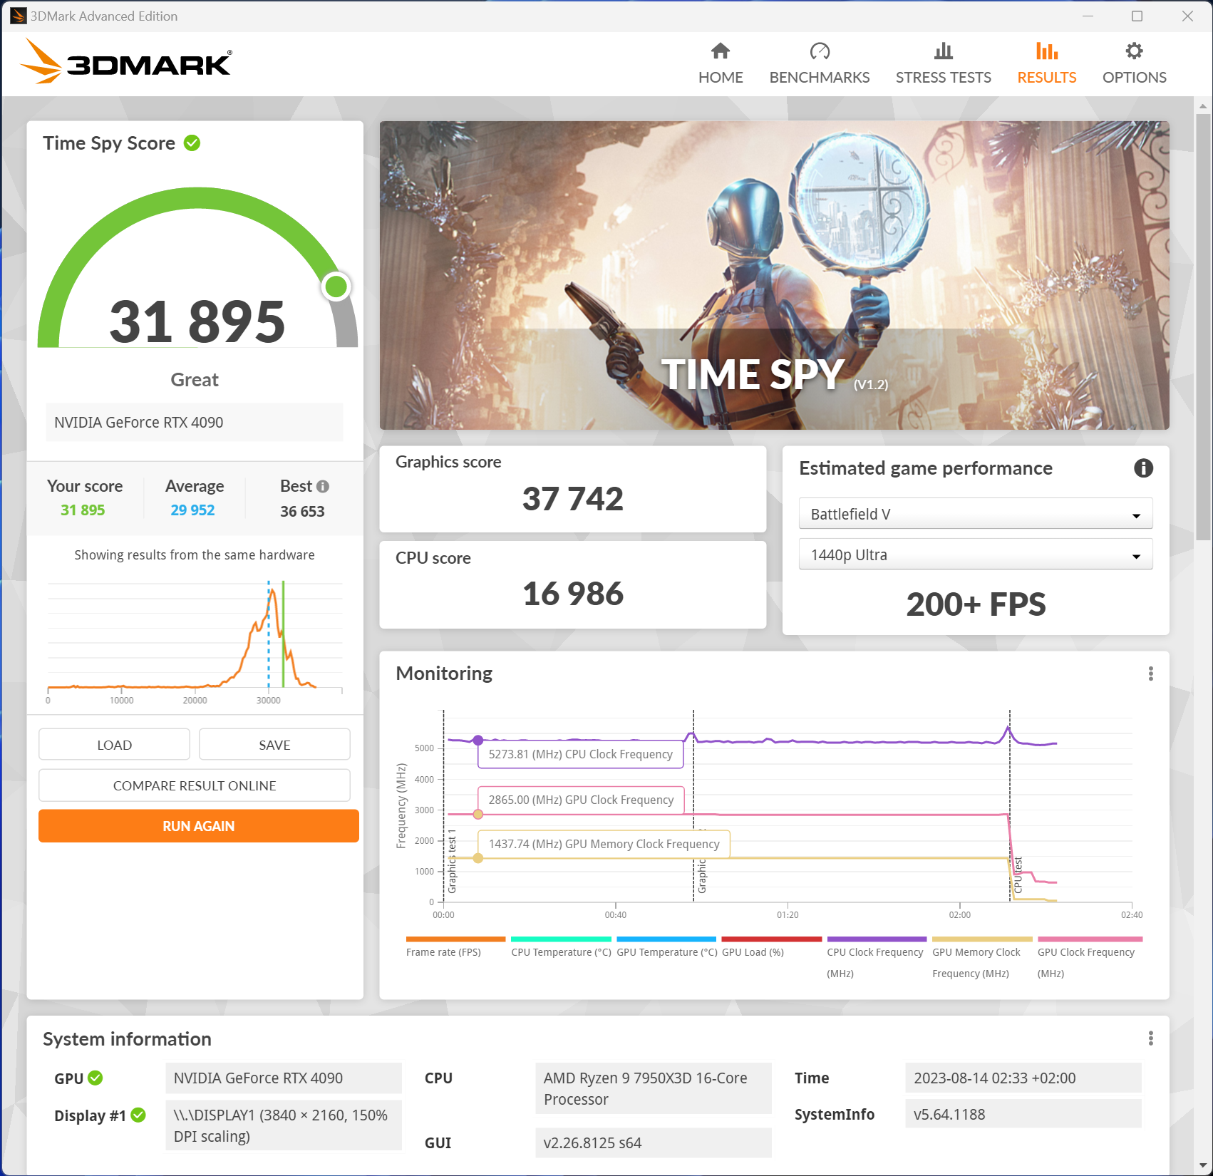The height and width of the screenshot is (1176, 1213).
Task: Click the yellow GPU memory clock marker point
Action: (x=478, y=858)
